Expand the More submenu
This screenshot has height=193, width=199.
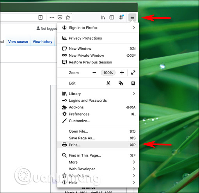98,162
